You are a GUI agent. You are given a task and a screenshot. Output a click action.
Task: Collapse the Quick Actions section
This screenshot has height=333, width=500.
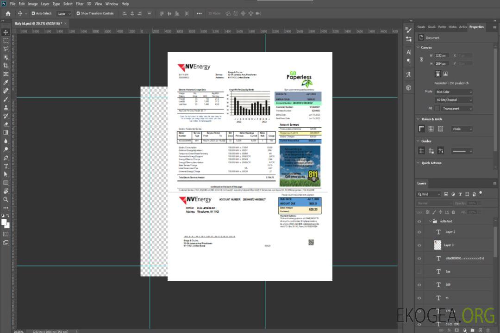(418, 163)
